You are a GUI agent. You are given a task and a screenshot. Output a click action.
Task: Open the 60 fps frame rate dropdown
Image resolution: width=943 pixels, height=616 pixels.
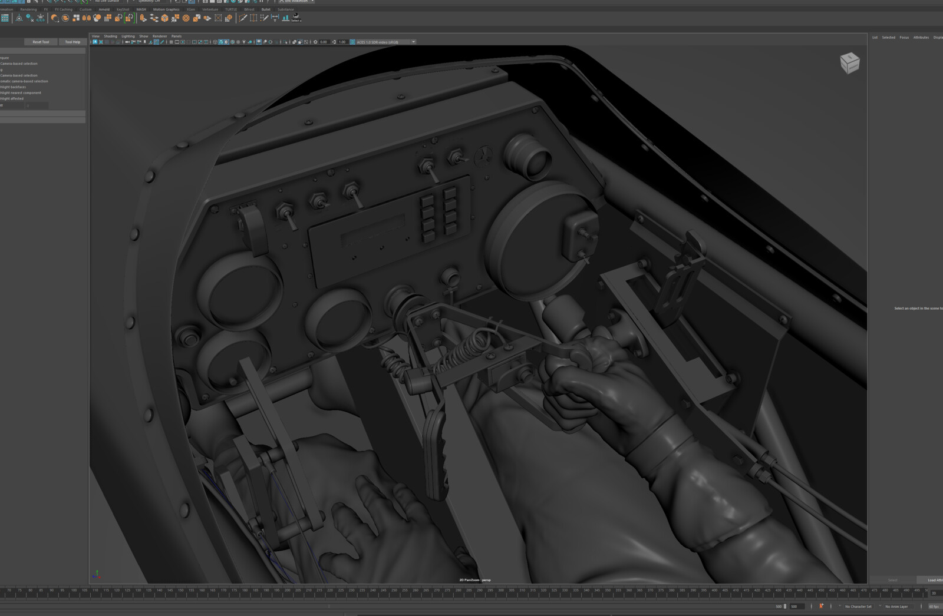935,606
